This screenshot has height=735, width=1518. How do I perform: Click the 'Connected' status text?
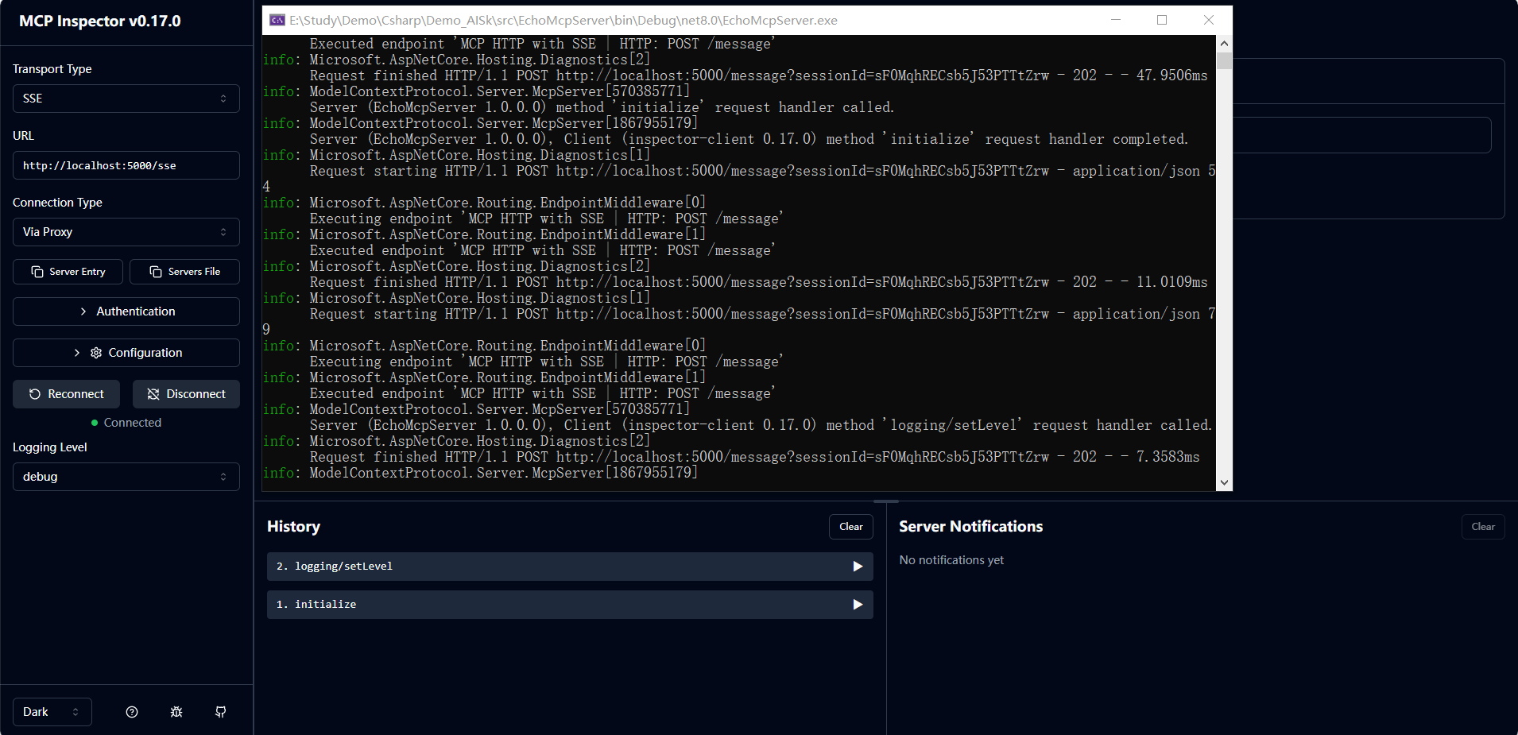(x=132, y=423)
